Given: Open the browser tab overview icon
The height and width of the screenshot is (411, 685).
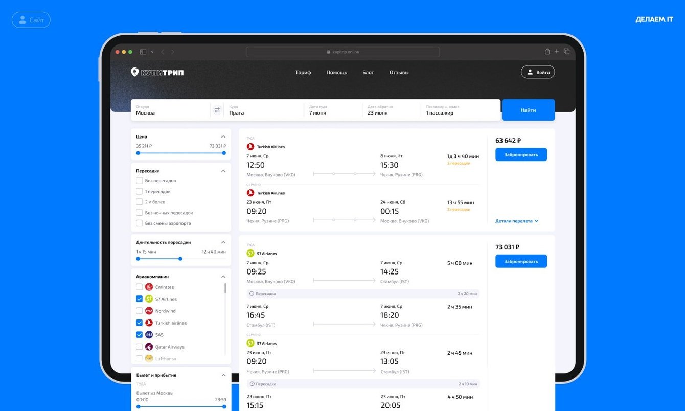Looking at the screenshot, I should [566, 51].
